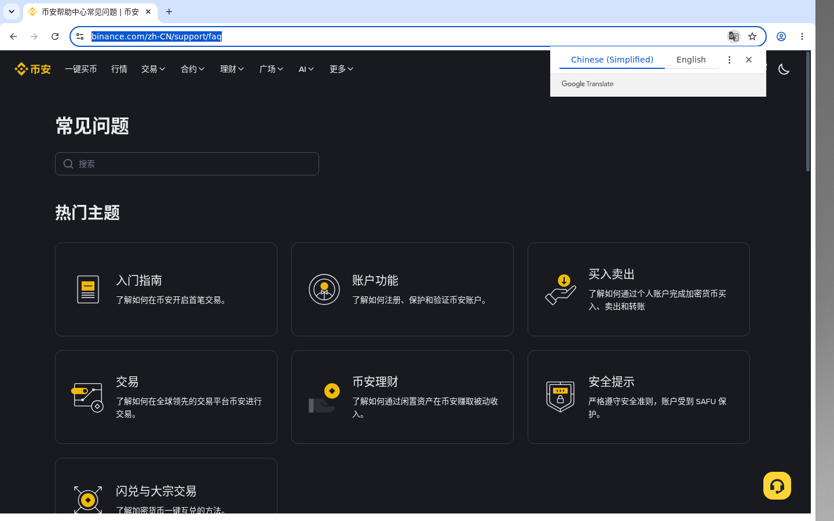Open the customer support chat headset button
The image size is (834, 521).
click(777, 486)
